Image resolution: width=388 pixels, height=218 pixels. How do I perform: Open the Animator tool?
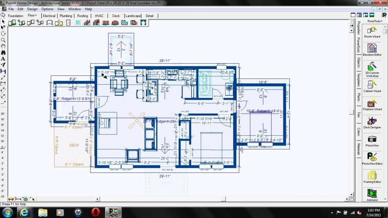[x=372, y=195]
